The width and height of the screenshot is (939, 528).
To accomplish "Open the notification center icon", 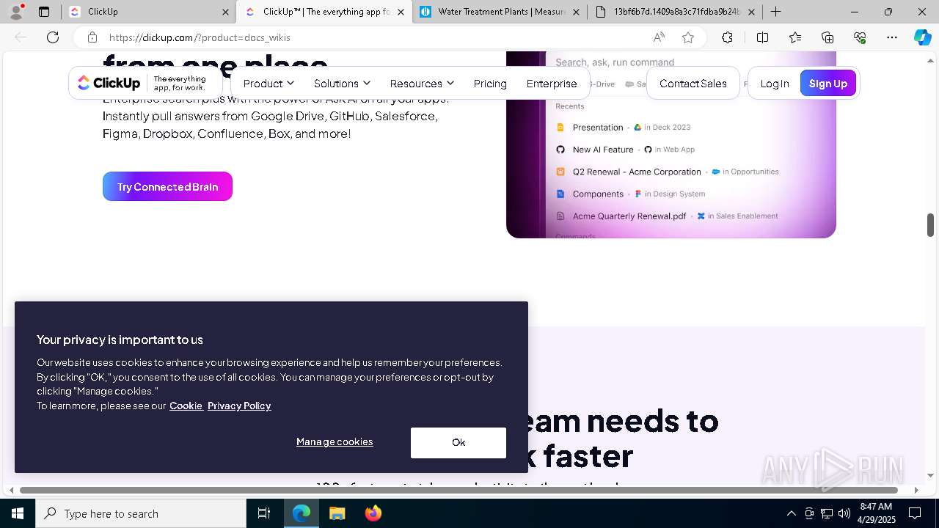I will pos(915,513).
